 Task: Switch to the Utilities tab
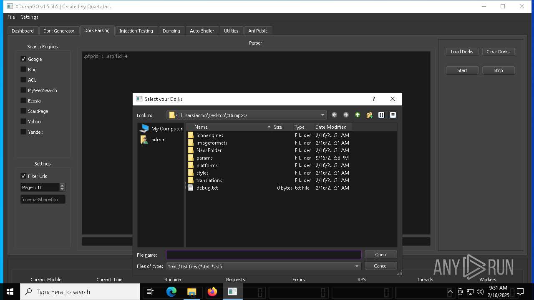coord(231,31)
